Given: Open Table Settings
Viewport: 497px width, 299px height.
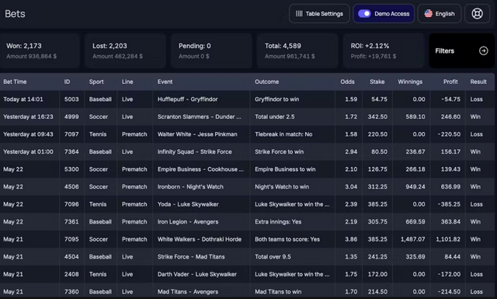Looking at the screenshot, I should coord(319,14).
